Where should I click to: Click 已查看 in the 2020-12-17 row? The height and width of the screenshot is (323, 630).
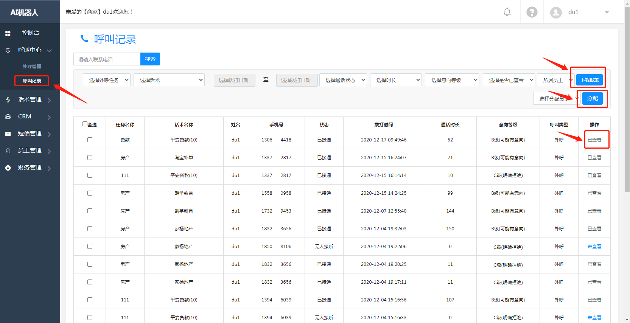594,140
